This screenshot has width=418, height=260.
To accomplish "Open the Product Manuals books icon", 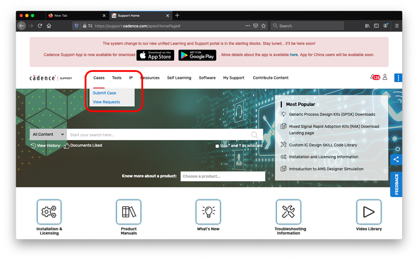I will pos(129,212).
